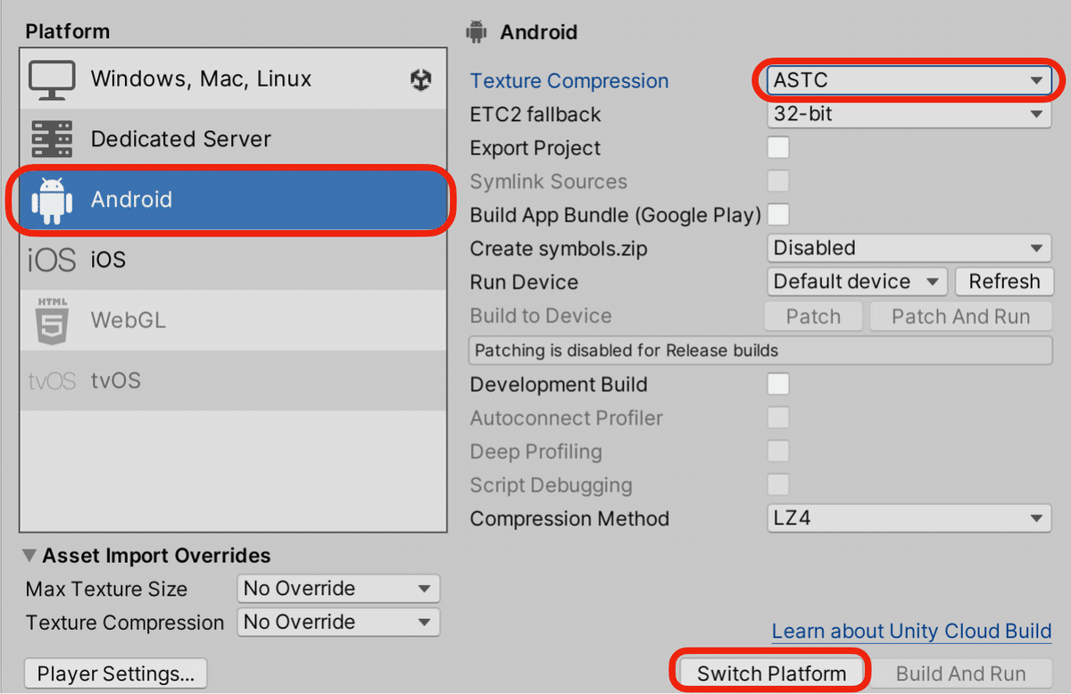This screenshot has width=1071, height=694.
Task: Click the Switch Platform button
Action: coord(771,673)
